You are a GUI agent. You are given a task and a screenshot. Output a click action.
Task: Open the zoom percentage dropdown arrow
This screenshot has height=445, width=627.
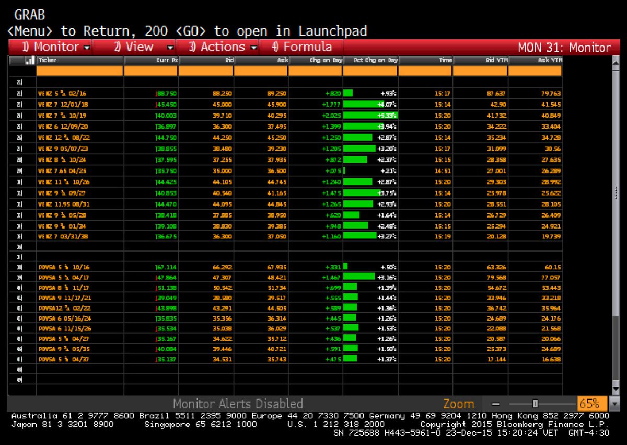click(x=614, y=404)
